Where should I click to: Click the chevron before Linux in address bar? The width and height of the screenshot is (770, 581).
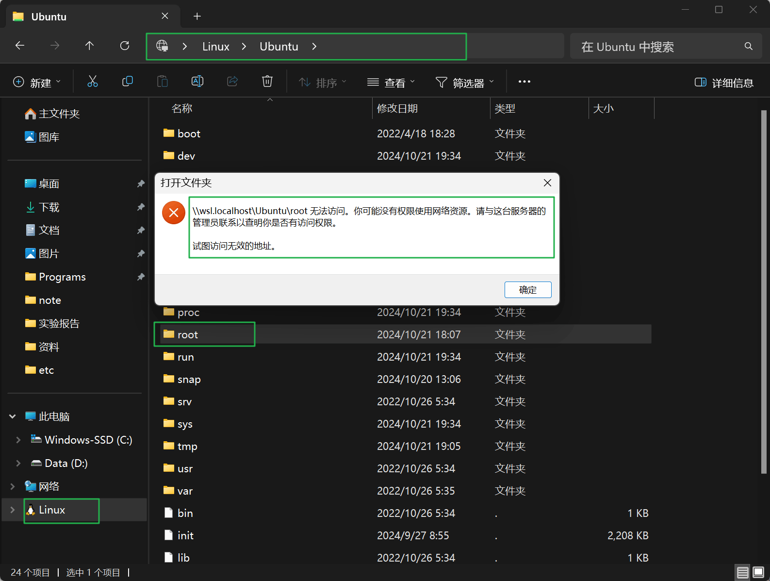click(185, 47)
